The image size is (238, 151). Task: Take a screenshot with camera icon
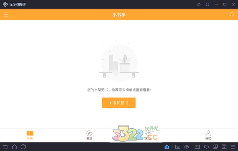click(167, 147)
